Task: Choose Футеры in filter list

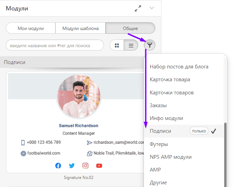Action: pos(159,144)
